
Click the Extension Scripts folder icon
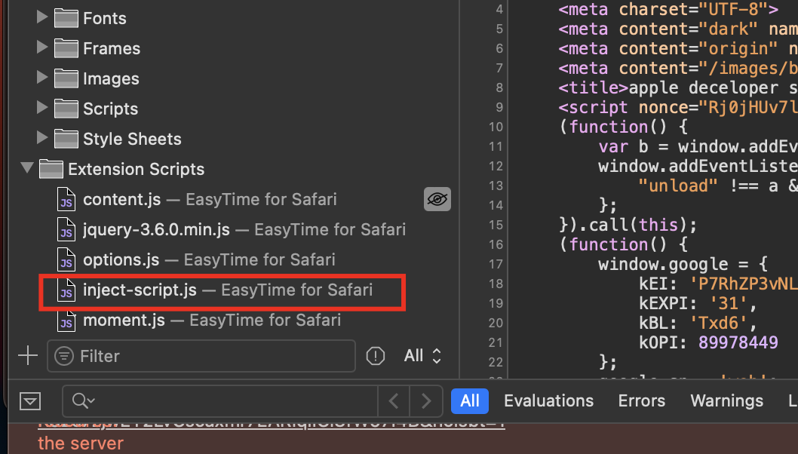[51, 169]
